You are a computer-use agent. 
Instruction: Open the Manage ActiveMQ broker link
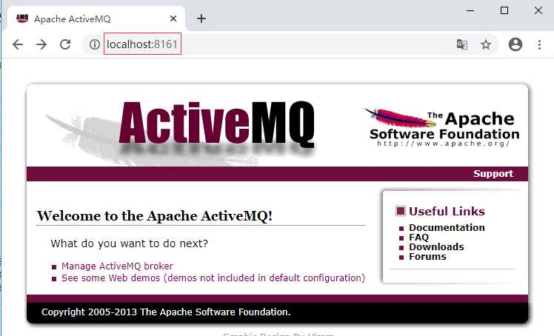117,266
